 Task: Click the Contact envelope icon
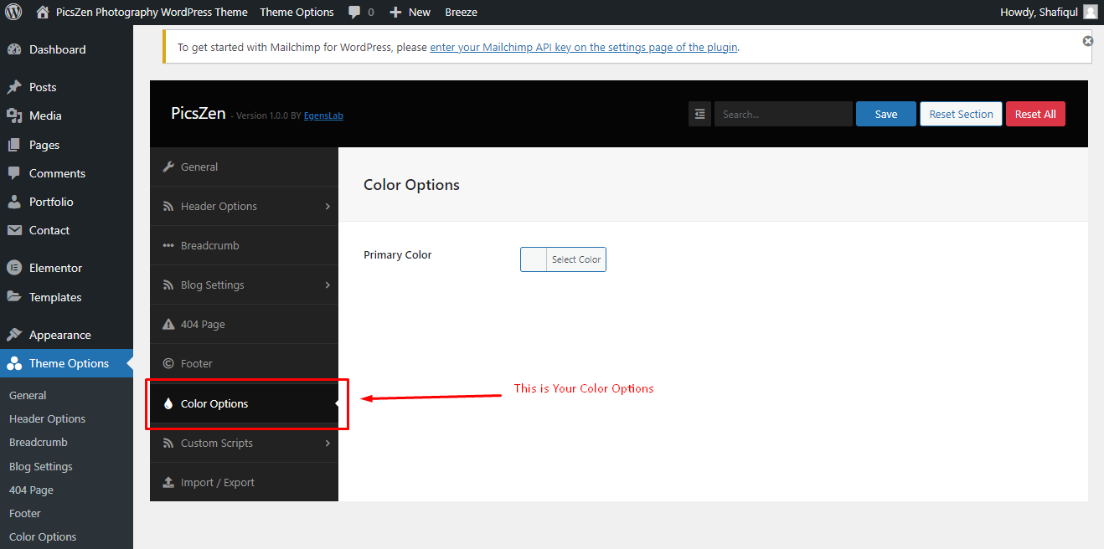coord(14,230)
